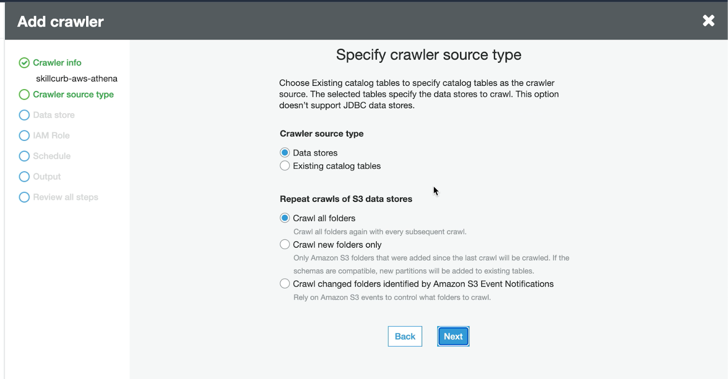Click the Schedule step circle icon
This screenshot has height=379, width=728.
(24, 156)
